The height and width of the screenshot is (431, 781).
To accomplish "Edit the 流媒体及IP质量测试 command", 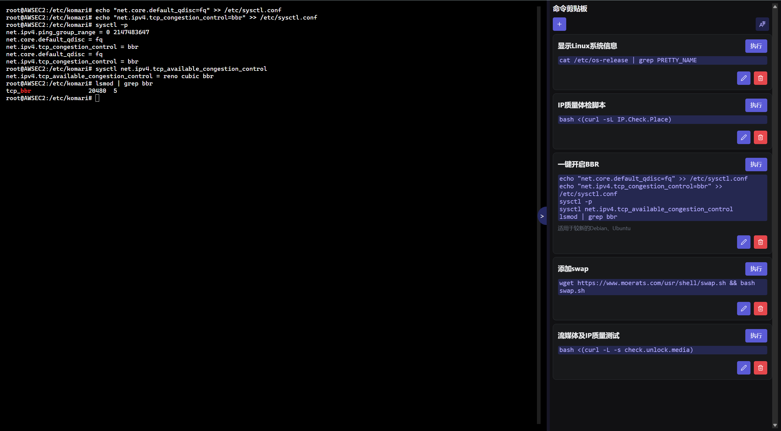I will point(743,368).
